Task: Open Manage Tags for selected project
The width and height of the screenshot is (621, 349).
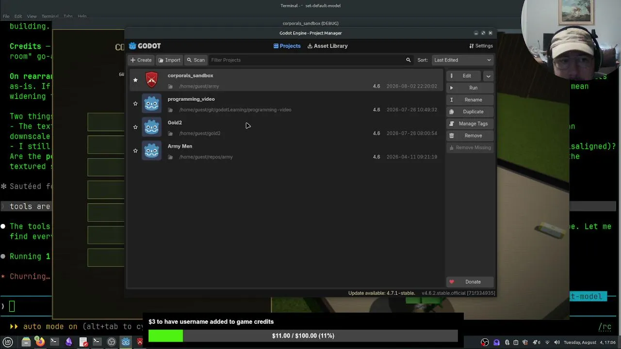Action: [470, 124]
